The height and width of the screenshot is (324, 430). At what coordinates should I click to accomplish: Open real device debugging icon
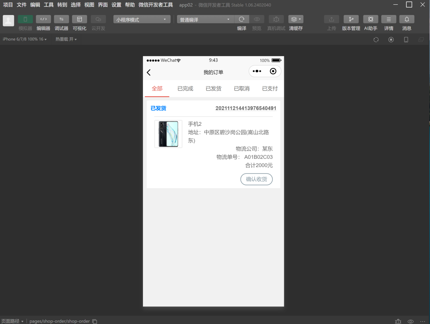(x=276, y=19)
